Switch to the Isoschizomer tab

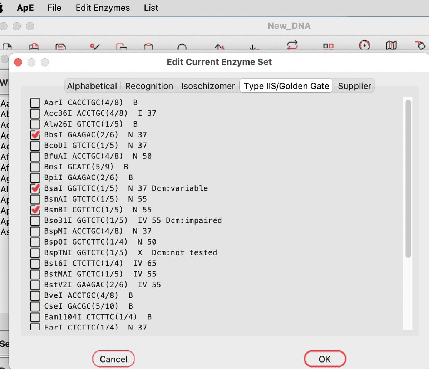pos(208,86)
